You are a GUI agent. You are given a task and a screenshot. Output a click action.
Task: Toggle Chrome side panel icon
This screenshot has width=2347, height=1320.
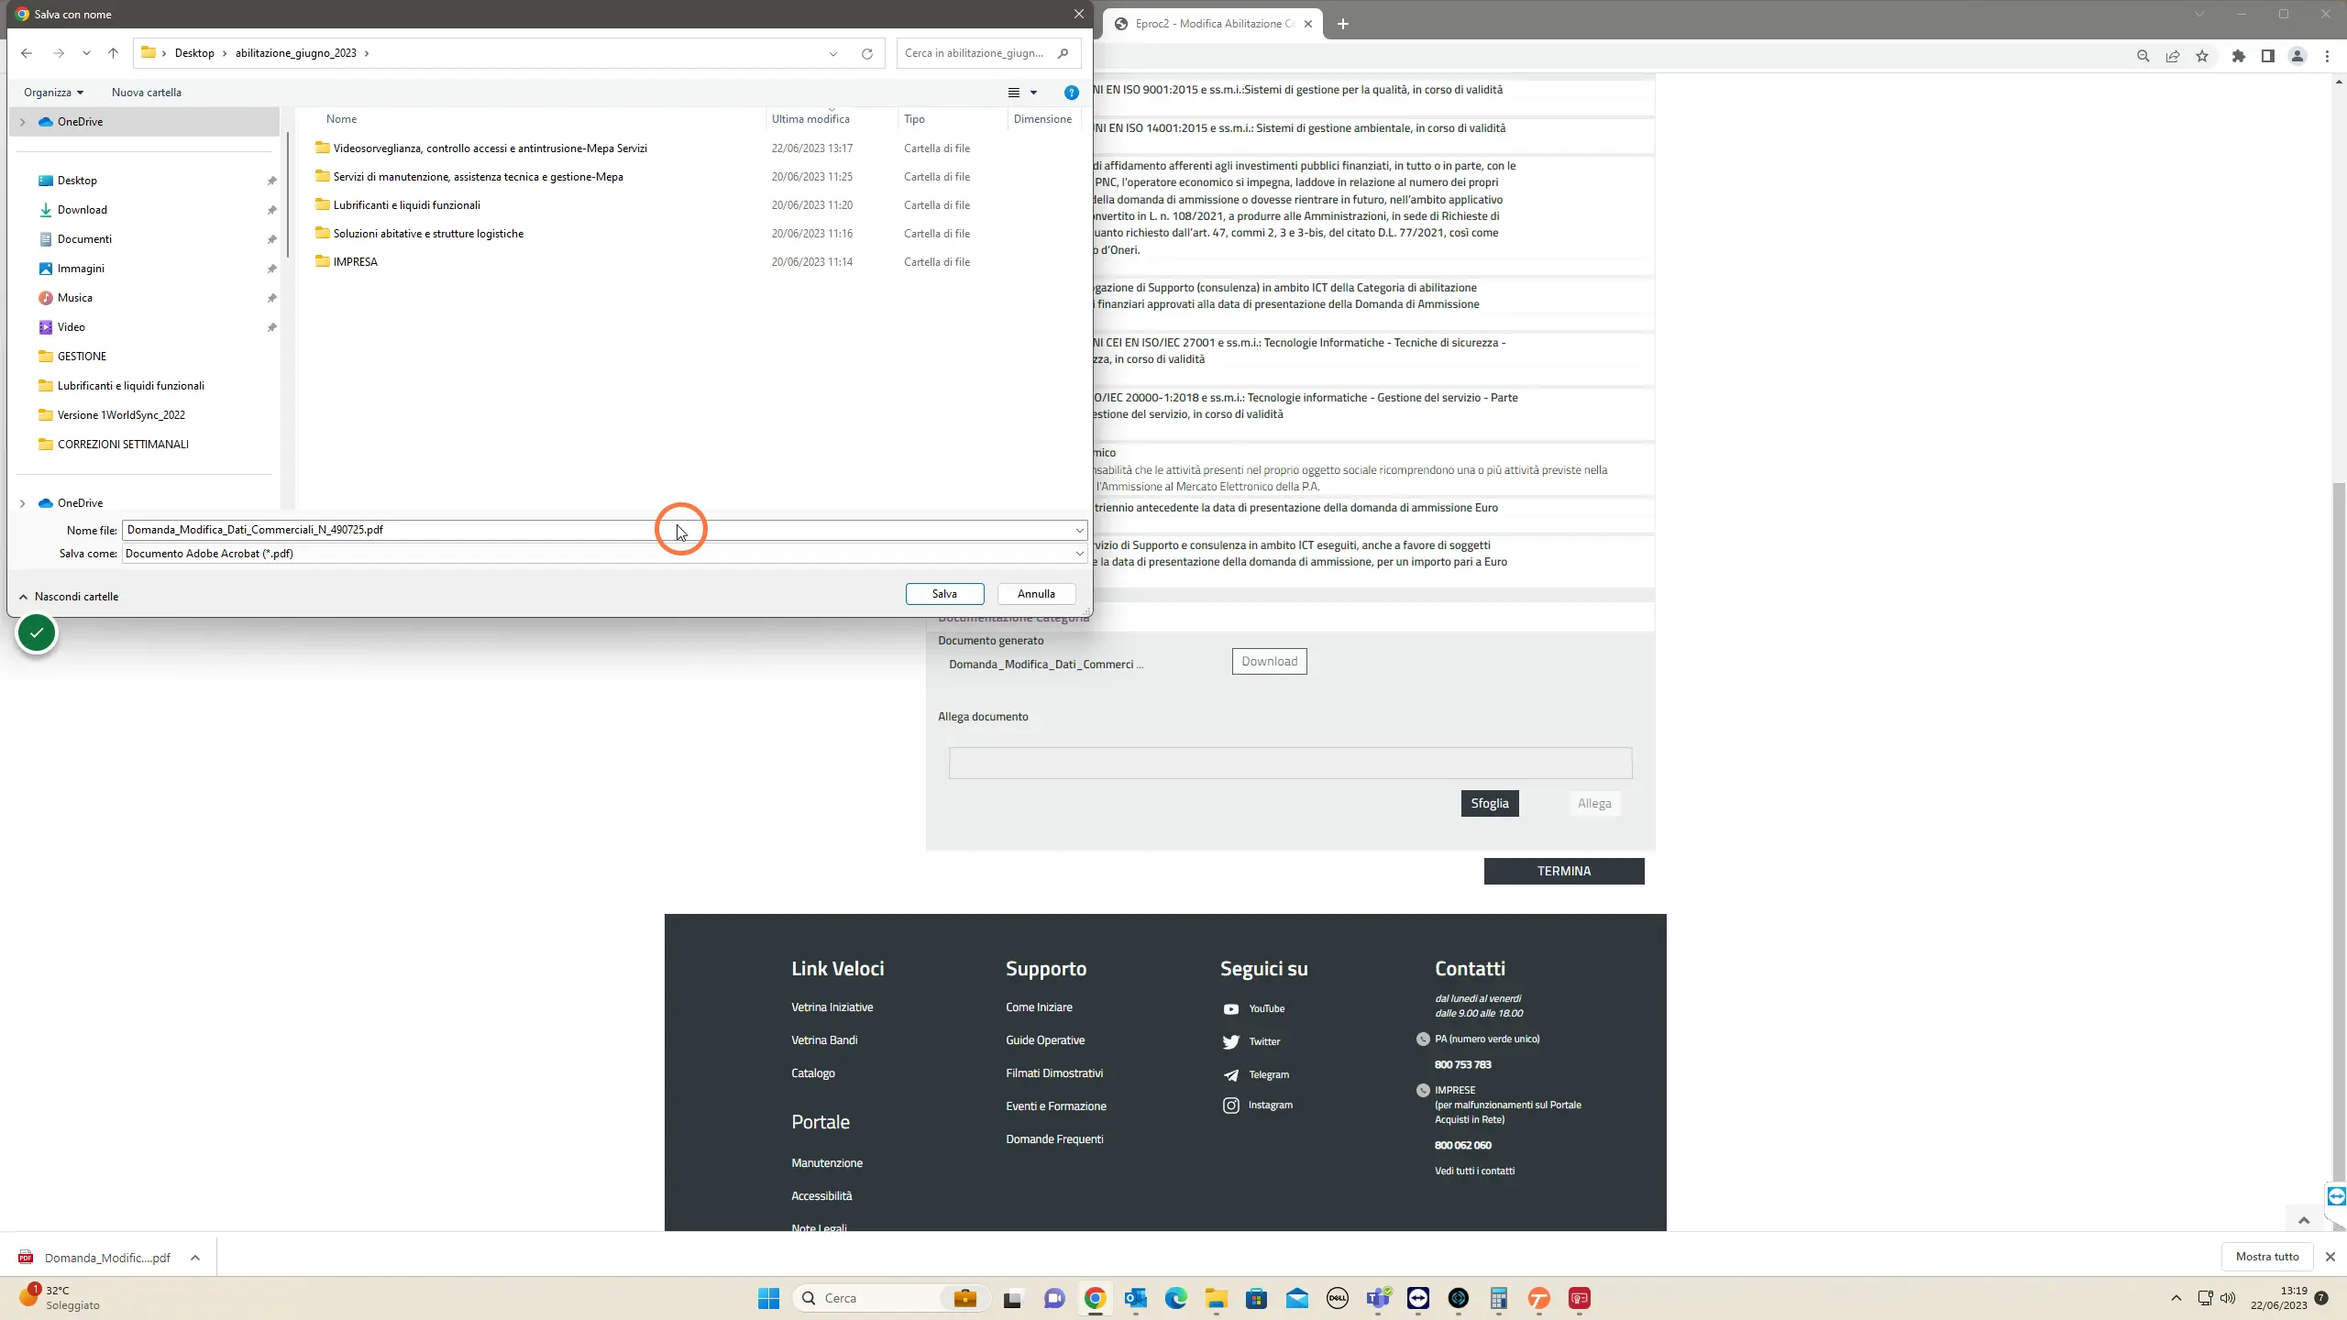2267,56
